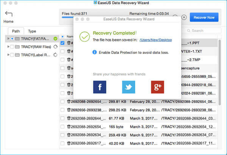Click the Files found:371 status text
Image resolution: width=227 pixels, height=155 pixels.
tap(75, 14)
